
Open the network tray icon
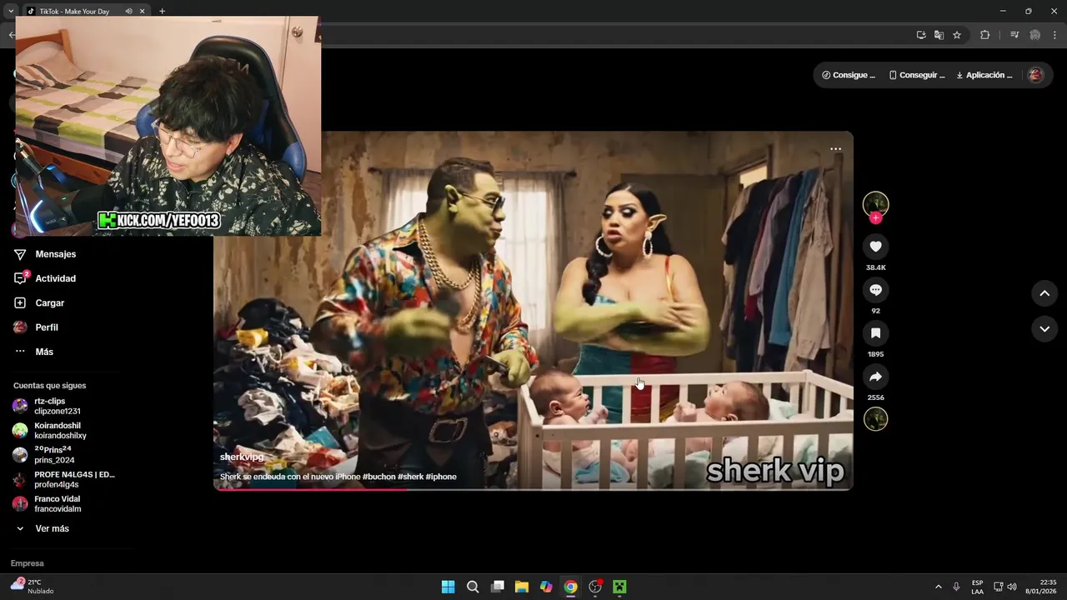click(999, 587)
